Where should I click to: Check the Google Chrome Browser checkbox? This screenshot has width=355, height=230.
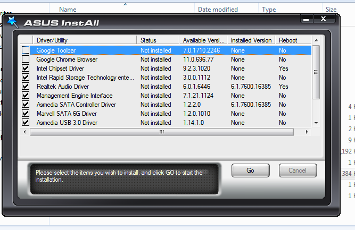[26, 59]
